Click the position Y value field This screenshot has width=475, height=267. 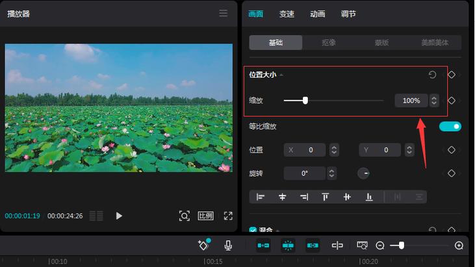(380, 150)
